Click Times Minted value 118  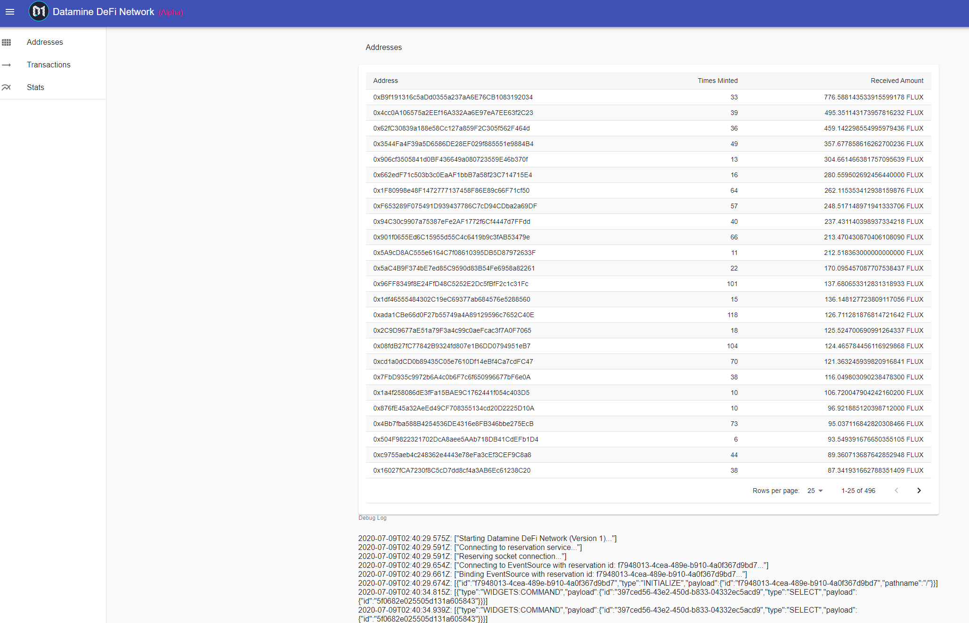733,315
